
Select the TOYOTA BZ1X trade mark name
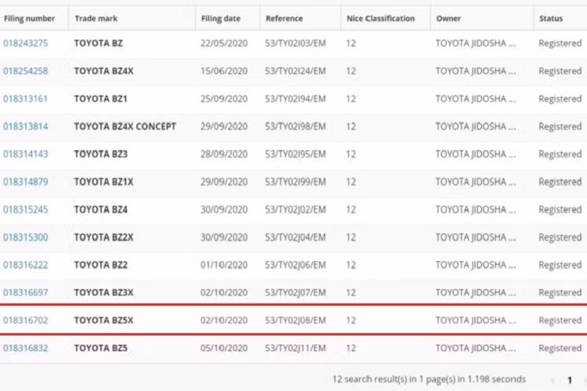click(x=103, y=182)
